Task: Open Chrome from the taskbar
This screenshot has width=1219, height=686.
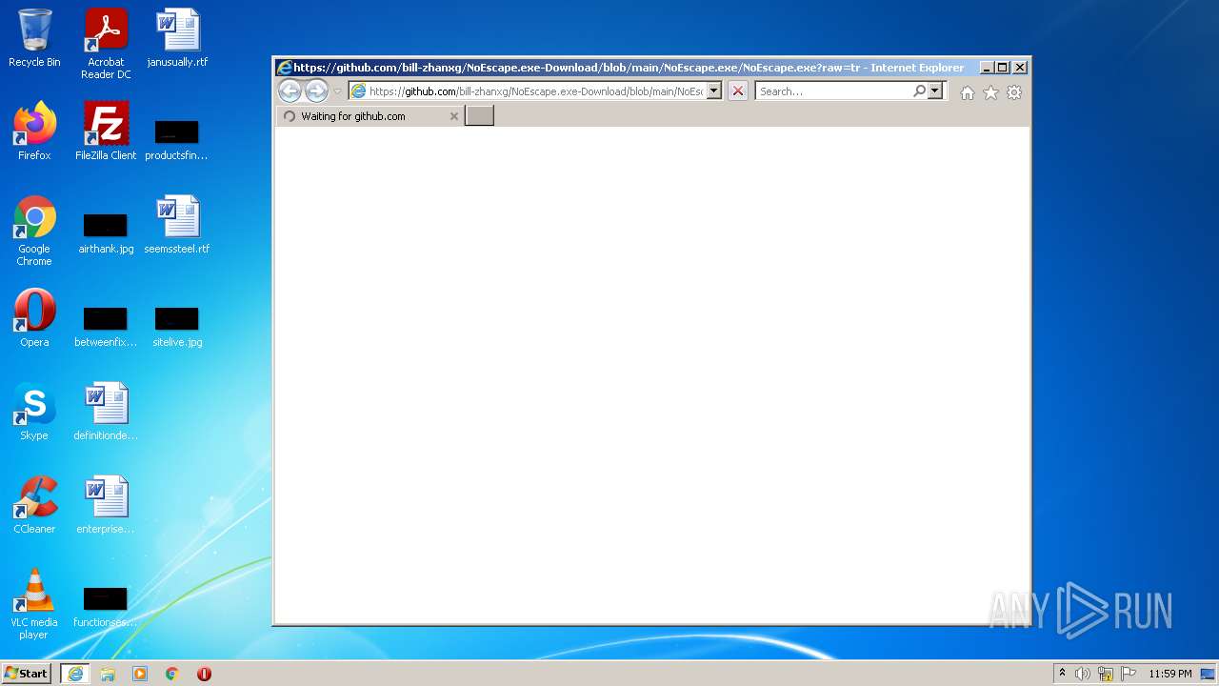Action: point(172,674)
